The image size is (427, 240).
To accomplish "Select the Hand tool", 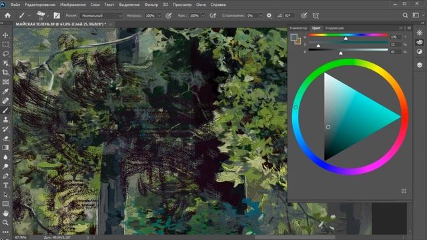I will pos(5,213).
